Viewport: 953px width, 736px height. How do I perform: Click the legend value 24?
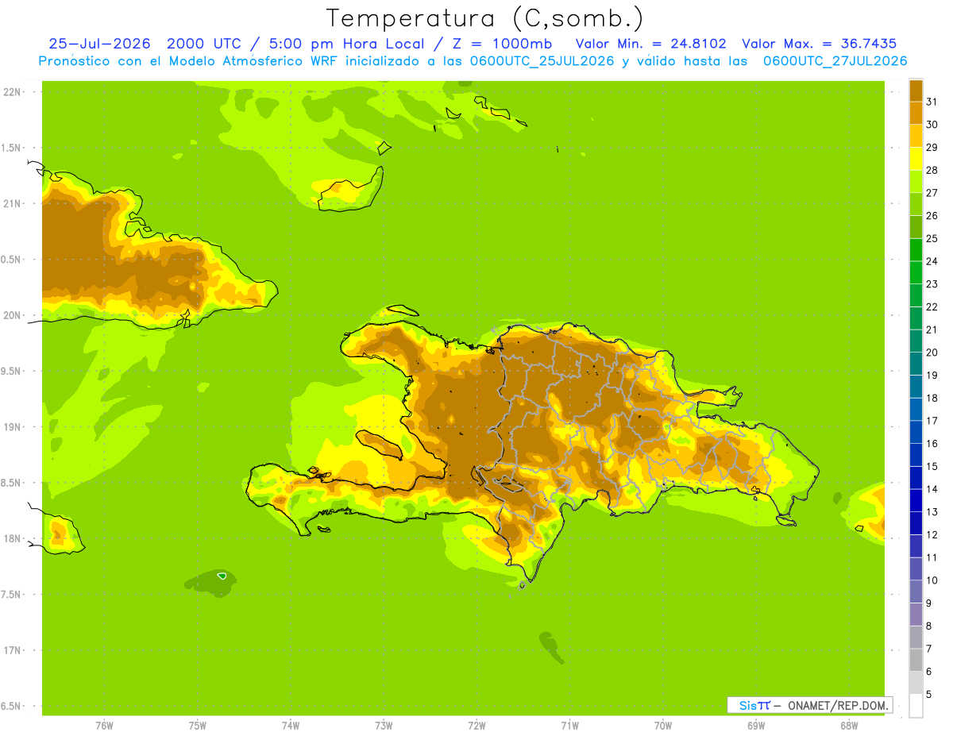point(932,260)
